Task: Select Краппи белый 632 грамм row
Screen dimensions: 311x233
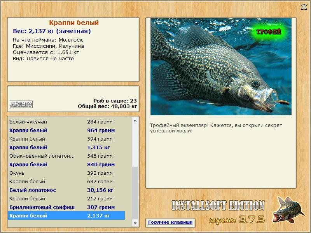Action: click(x=66, y=181)
